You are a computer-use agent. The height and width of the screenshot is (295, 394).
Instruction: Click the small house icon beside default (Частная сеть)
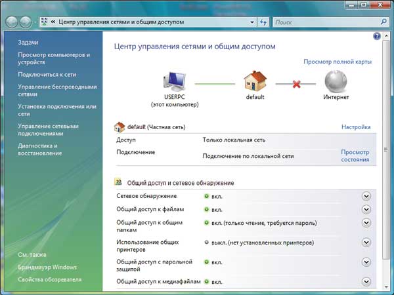coord(119,127)
